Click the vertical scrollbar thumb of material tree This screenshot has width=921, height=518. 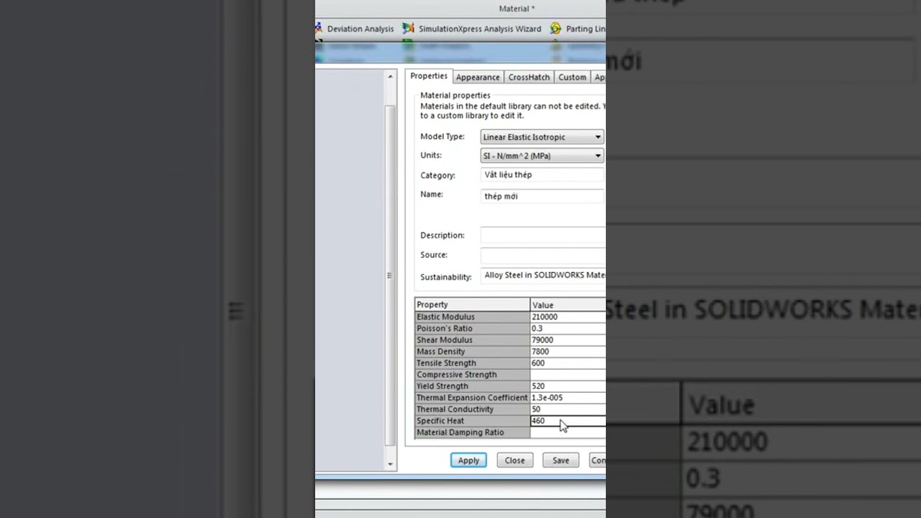[391, 275]
